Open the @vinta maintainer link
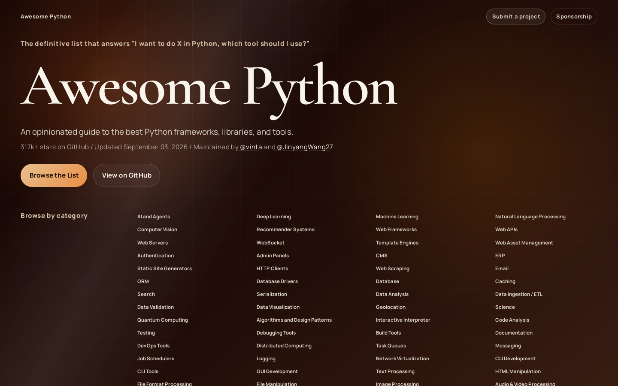The width and height of the screenshot is (618, 386). 251,147
